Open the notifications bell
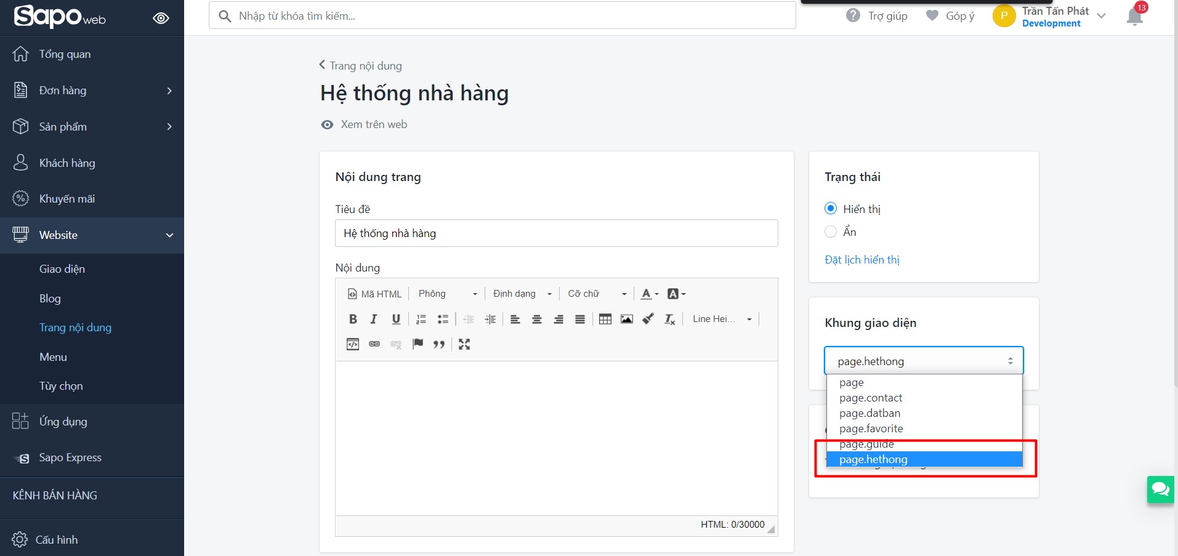Screen dimensions: 1178x556 coord(1135,16)
